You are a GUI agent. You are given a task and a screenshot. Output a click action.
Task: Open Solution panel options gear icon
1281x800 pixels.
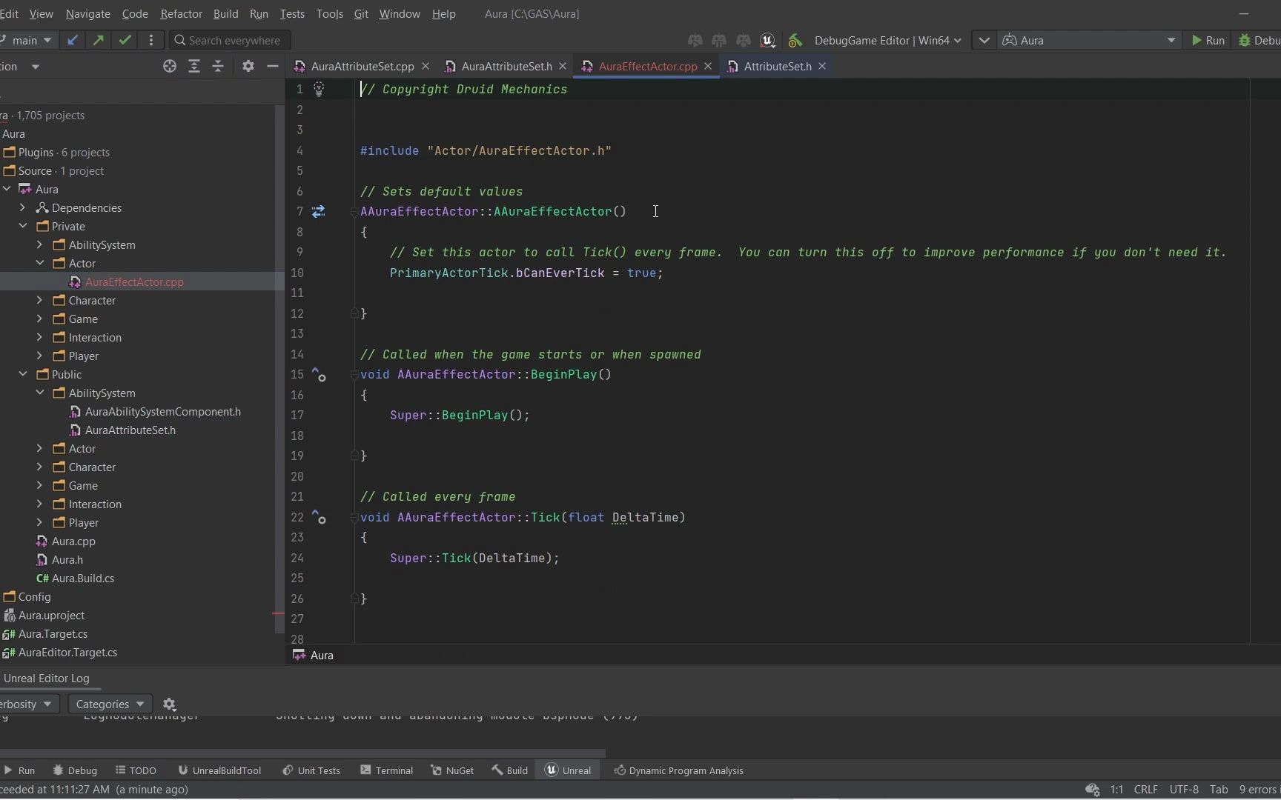[x=248, y=66]
